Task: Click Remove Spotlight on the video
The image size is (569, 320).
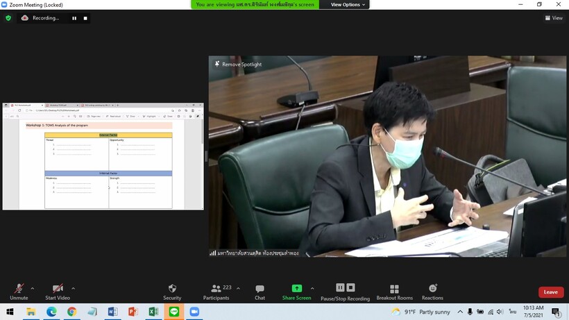Action: [239, 65]
